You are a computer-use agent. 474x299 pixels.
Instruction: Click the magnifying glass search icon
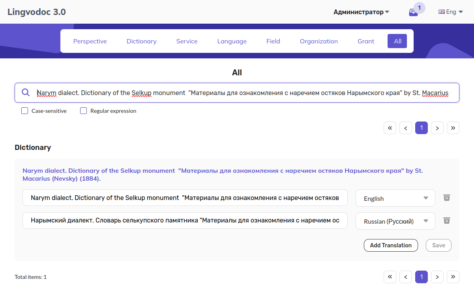tap(26, 92)
